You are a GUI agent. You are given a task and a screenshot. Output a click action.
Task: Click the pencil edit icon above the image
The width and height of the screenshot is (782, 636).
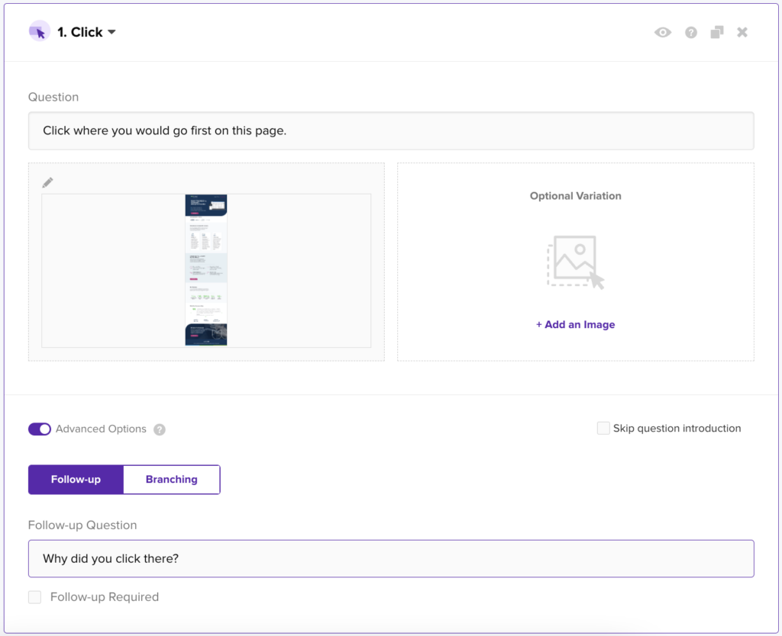(47, 183)
